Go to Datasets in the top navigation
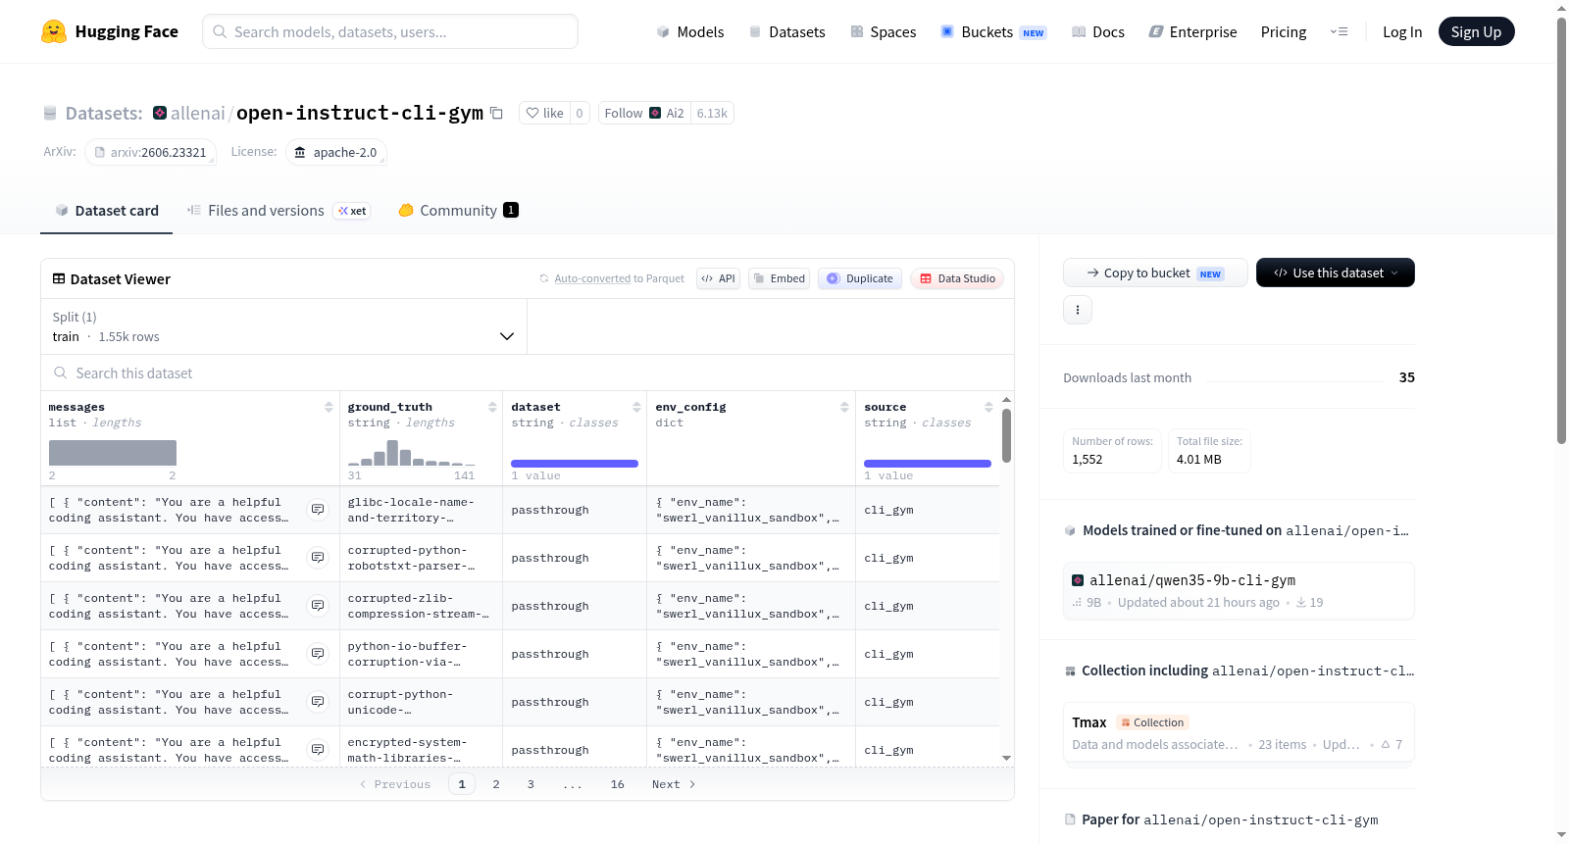Screen dimensions: 1569x844 [787, 32]
